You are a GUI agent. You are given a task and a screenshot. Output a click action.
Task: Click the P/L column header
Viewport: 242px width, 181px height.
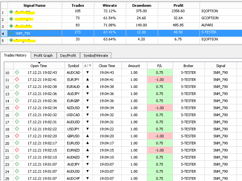coord(159,66)
